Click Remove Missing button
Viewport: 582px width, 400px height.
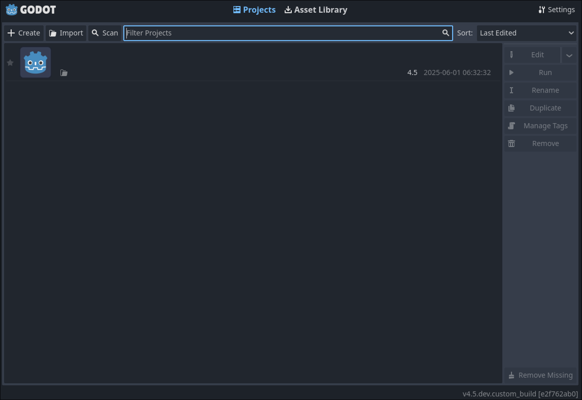pos(540,375)
